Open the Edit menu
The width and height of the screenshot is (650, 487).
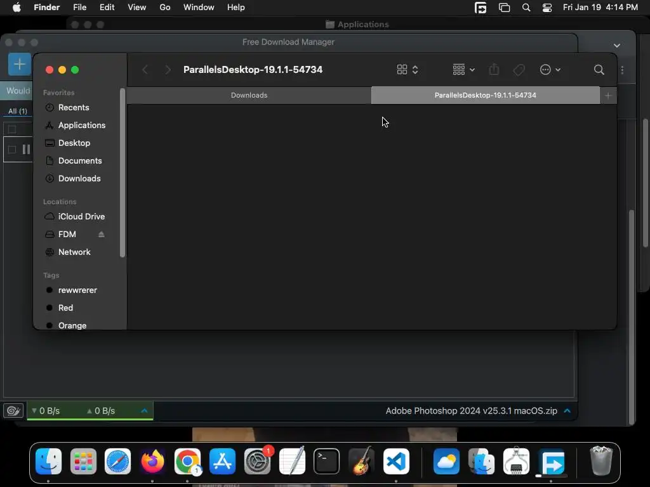[107, 8]
